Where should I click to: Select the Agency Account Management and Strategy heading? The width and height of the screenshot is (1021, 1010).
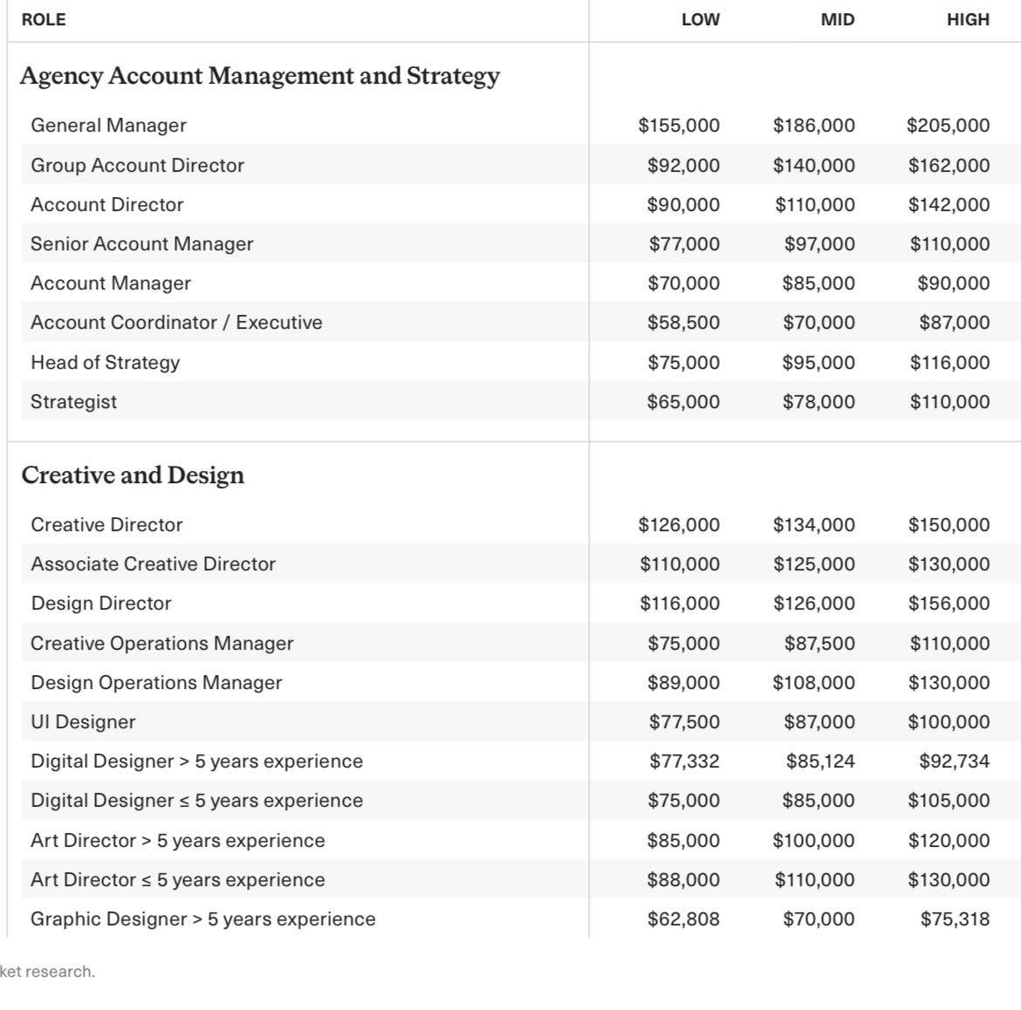[260, 76]
